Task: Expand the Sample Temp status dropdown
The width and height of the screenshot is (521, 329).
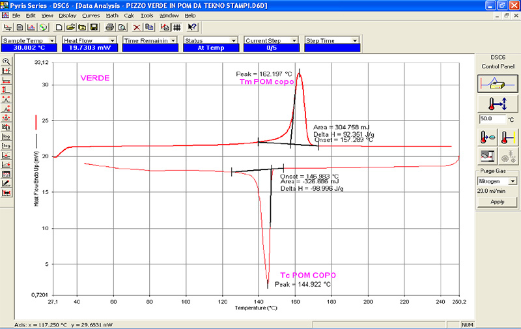Action: [x=53, y=40]
